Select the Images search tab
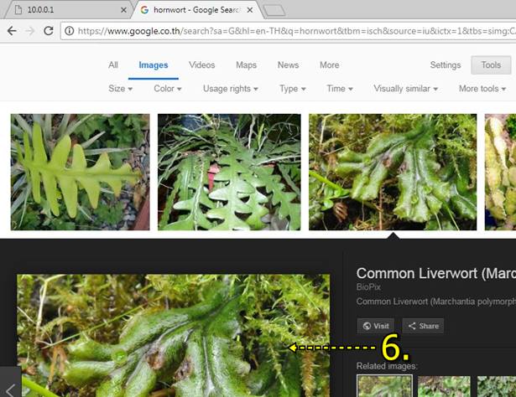Image resolution: width=516 pixels, height=397 pixels. coord(154,65)
